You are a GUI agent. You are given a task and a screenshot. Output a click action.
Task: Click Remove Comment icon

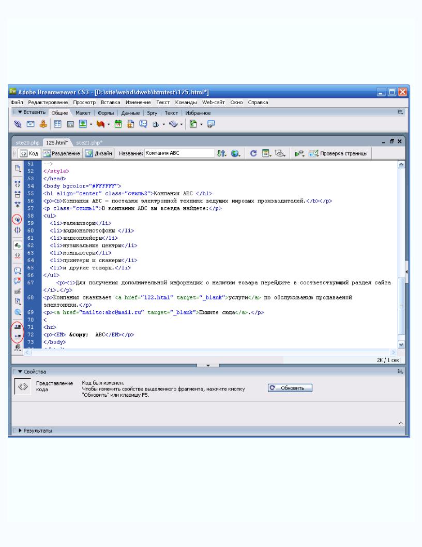(18, 281)
